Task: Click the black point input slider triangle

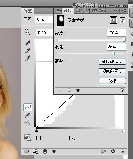Action: pos(36,131)
